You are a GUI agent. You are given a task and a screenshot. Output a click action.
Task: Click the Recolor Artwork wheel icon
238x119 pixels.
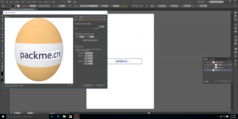tap(70, 6)
